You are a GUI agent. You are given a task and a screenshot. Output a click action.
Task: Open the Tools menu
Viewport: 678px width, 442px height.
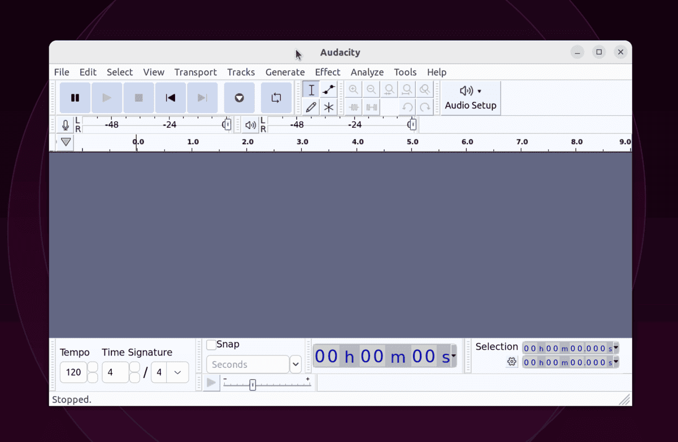(x=405, y=72)
